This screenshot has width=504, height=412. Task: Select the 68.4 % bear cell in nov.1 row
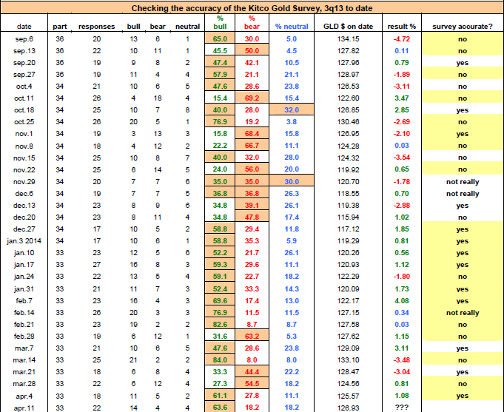252,134
